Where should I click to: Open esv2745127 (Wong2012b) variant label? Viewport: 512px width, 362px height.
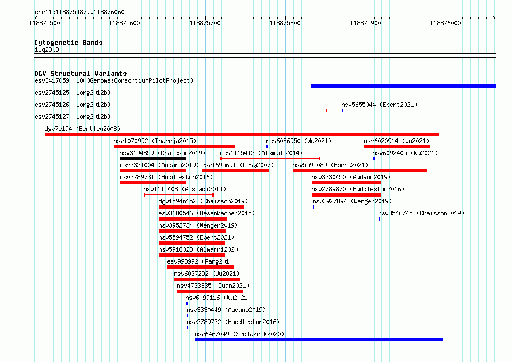tap(72, 117)
